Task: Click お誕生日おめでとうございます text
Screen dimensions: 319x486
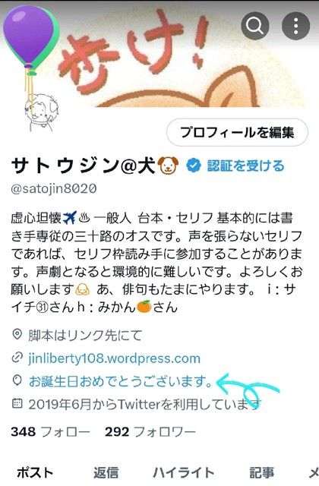Action: [121, 381]
